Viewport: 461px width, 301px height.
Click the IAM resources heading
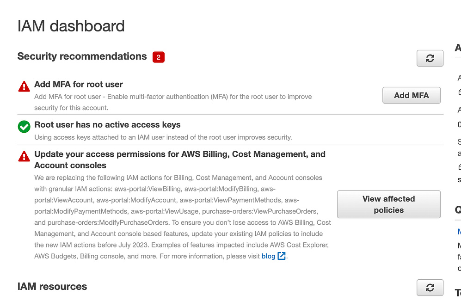(52, 287)
